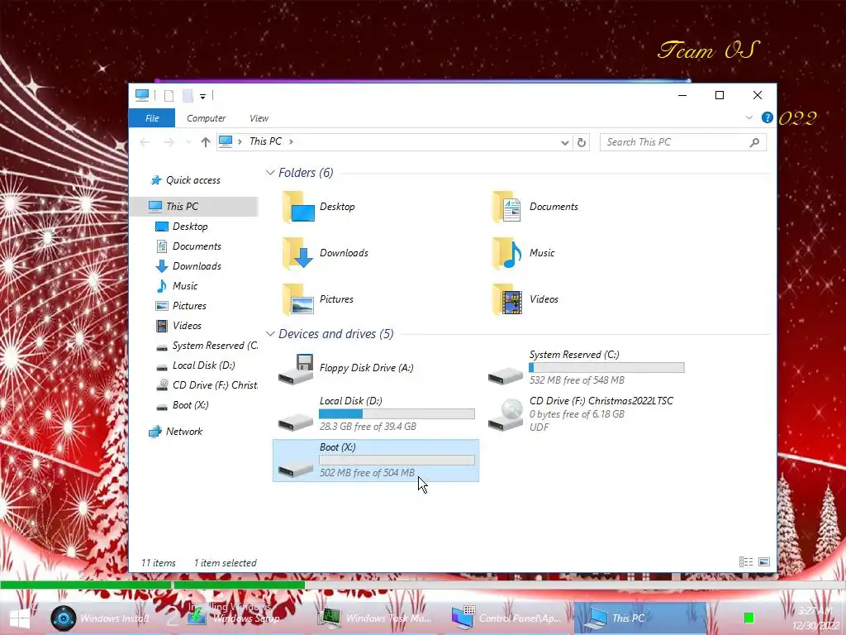This screenshot has height=635, width=846.
Task: Open Control Panel taskbar item
Action: (x=507, y=618)
